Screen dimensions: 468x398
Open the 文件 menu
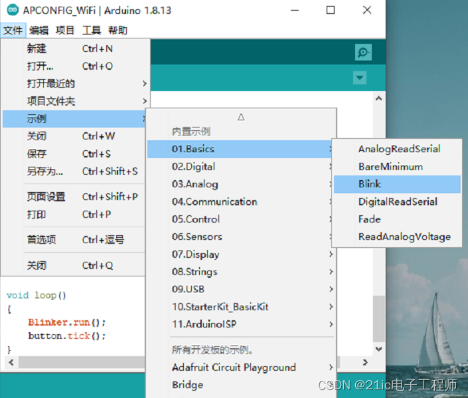[x=13, y=30]
